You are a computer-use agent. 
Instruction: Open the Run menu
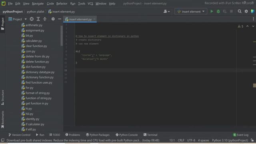click(73, 4)
